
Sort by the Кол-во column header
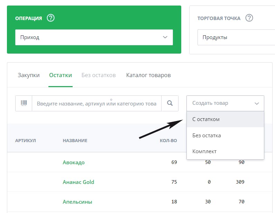coord(168,141)
